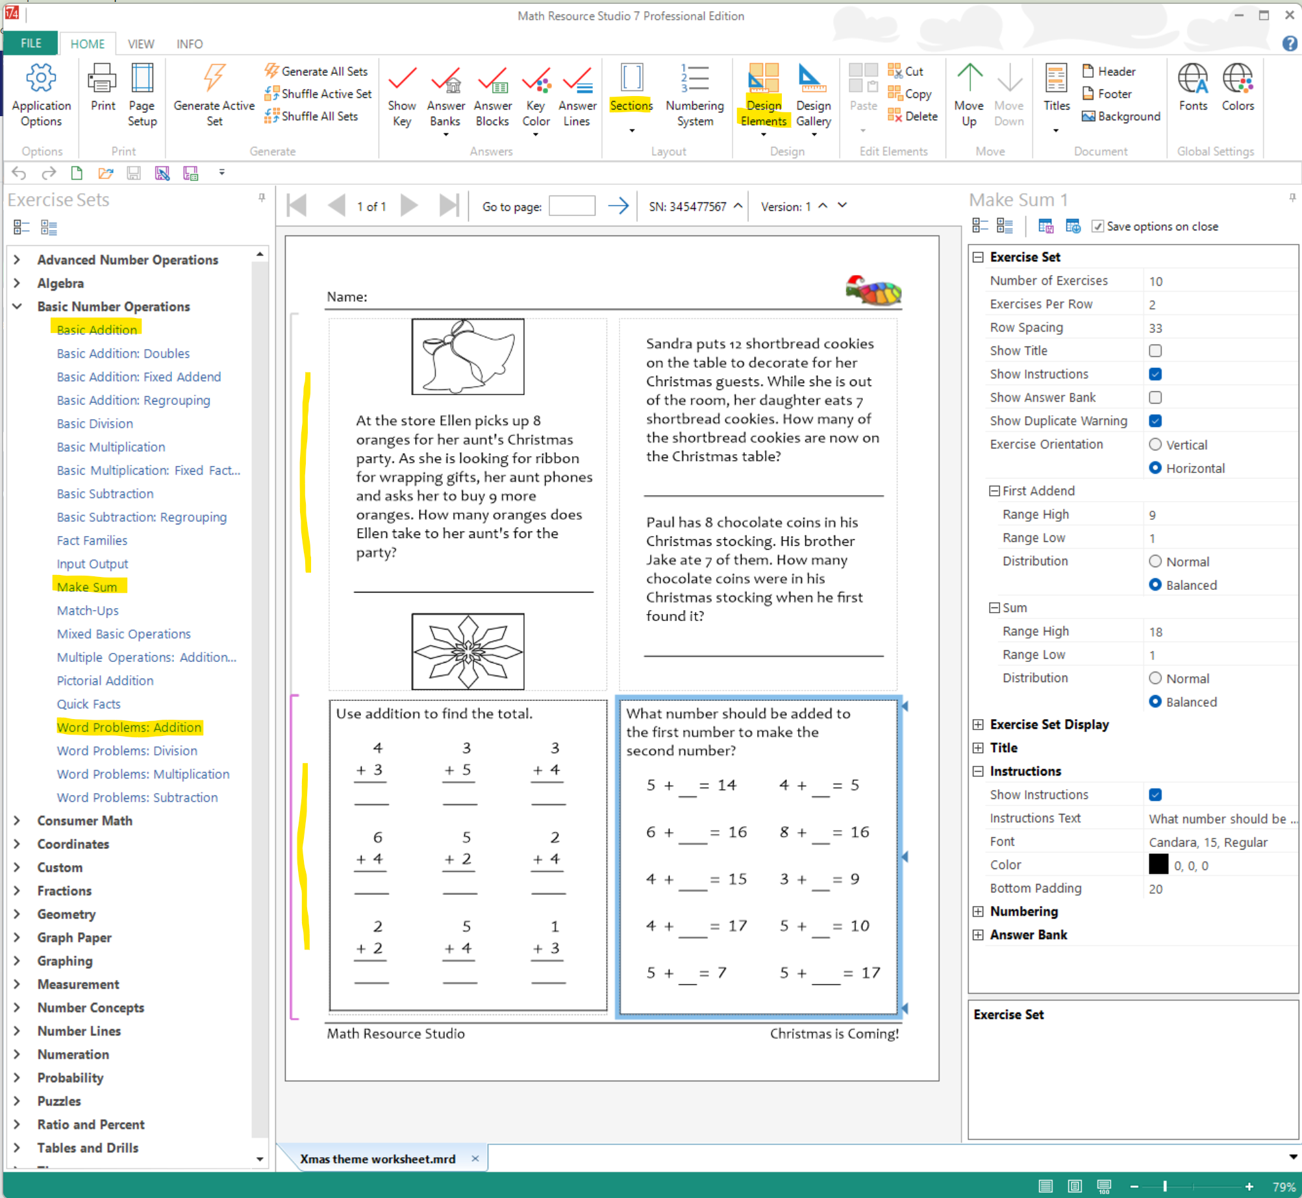Open Application Options gear icon

tap(41, 79)
